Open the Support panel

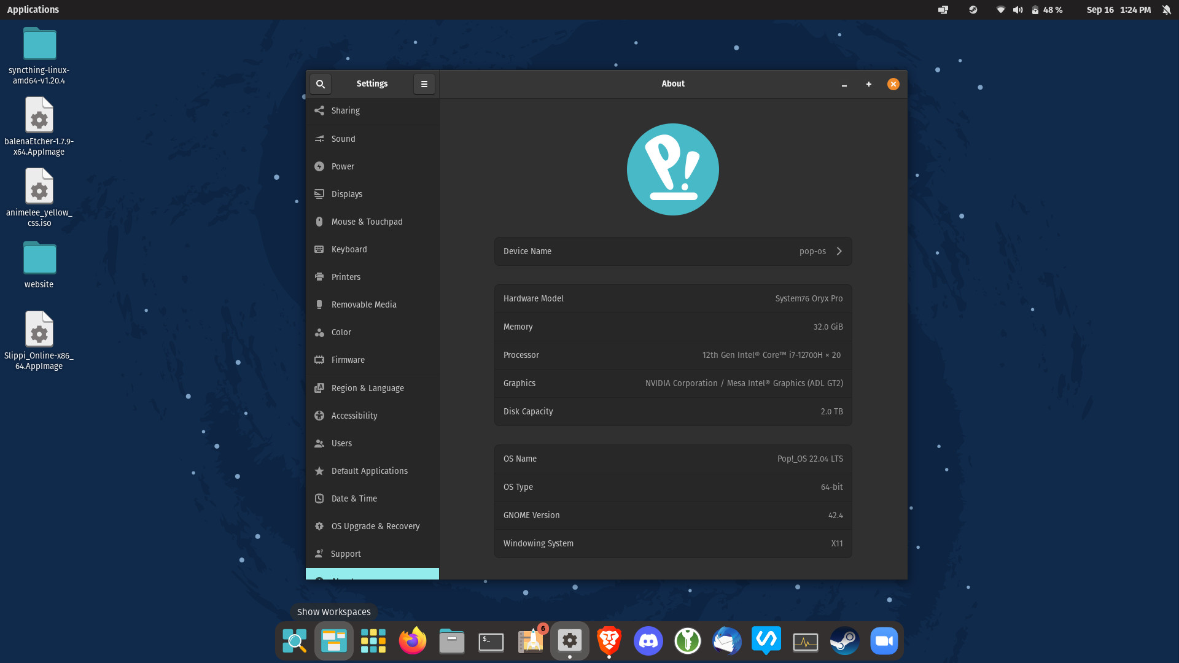[372, 554]
